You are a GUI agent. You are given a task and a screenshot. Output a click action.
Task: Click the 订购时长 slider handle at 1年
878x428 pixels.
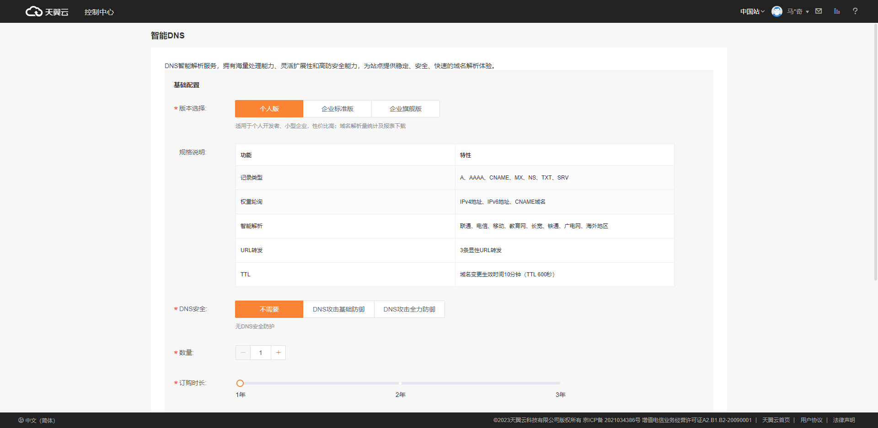tap(240, 383)
